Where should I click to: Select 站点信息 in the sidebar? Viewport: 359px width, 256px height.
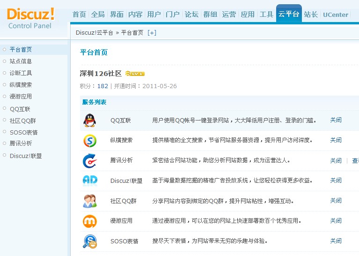[21, 61]
